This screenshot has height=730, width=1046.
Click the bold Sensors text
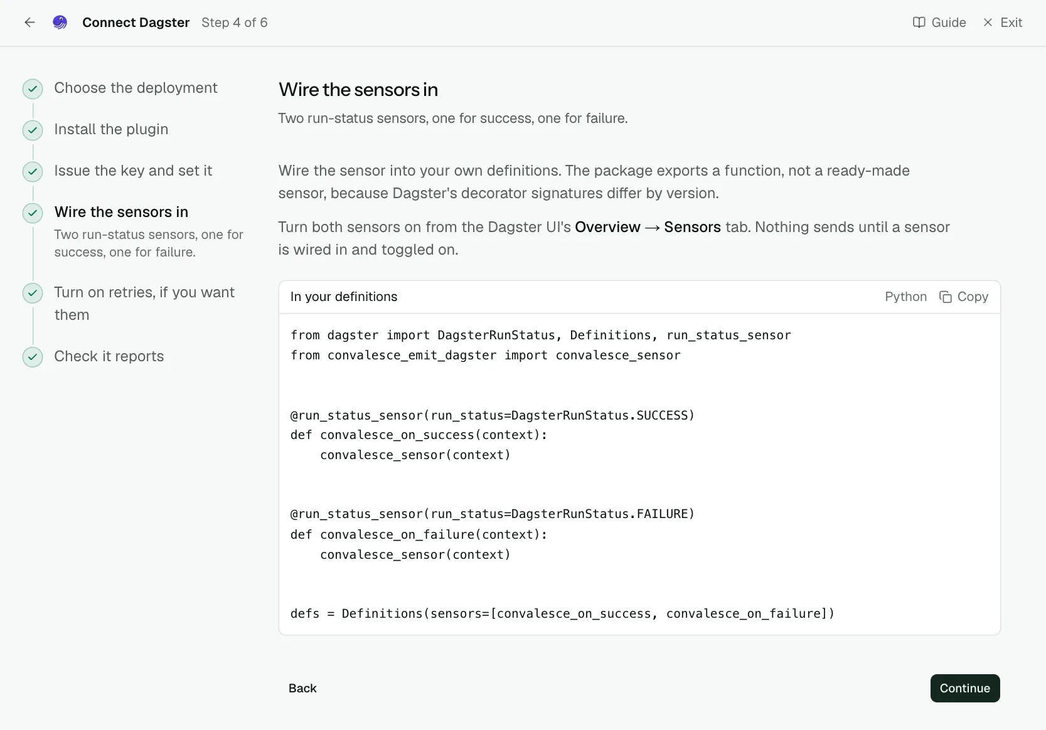693,227
